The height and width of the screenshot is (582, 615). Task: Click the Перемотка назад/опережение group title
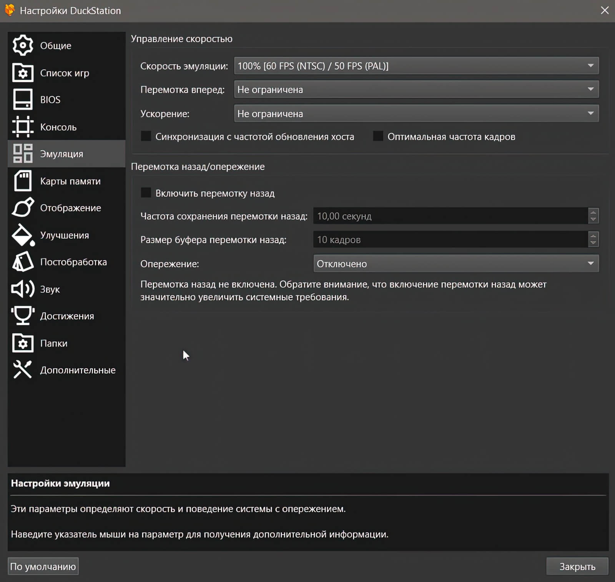click(x=198, y=166)
